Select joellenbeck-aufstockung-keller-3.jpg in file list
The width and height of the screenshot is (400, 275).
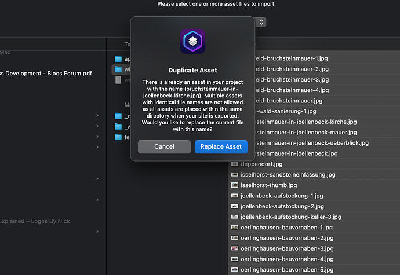[x=290, y=217]
